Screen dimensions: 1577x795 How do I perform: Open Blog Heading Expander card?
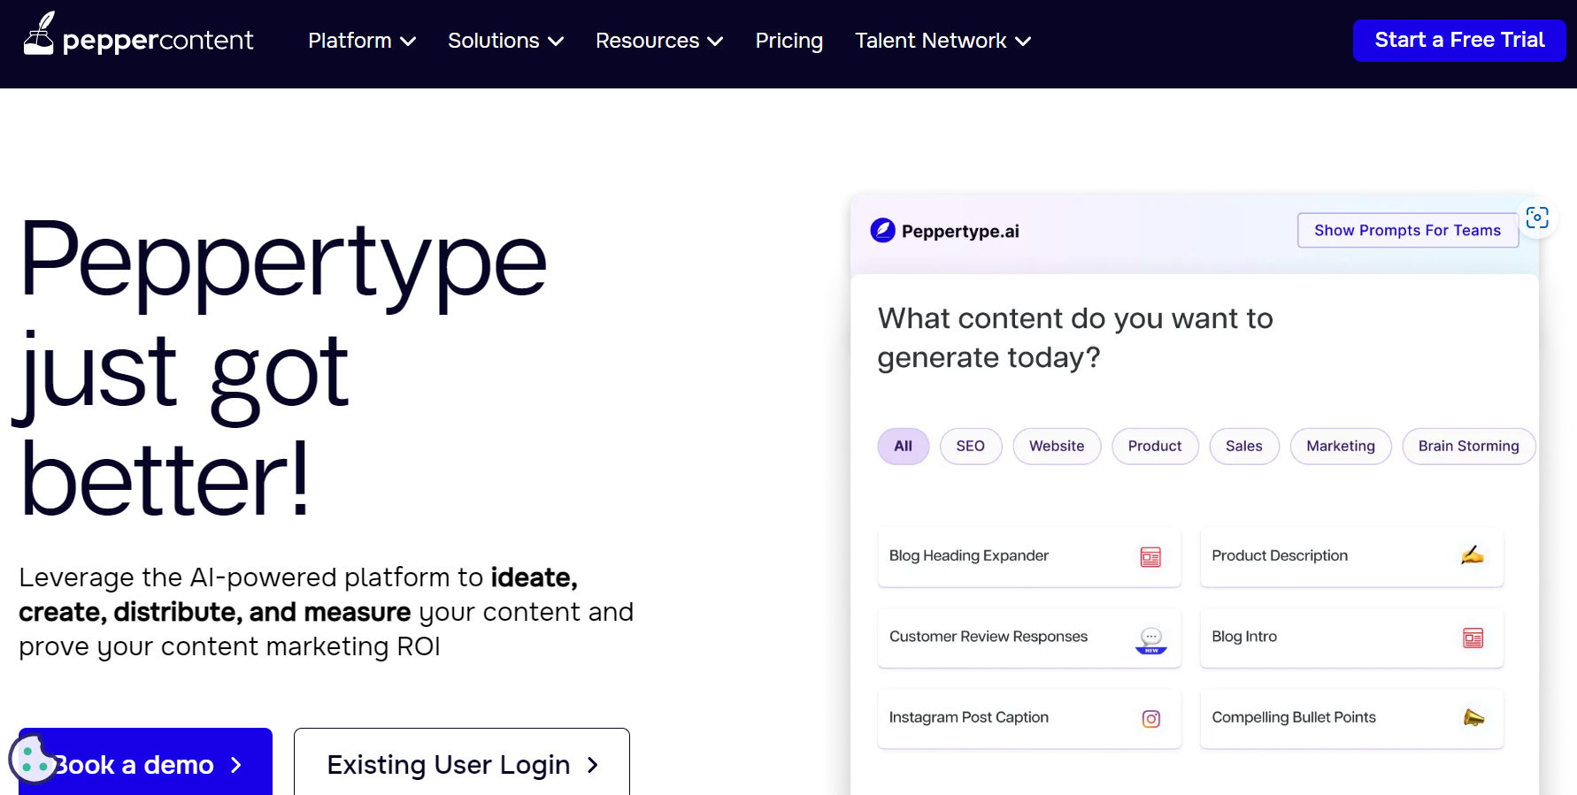[x=1029, y=557]
